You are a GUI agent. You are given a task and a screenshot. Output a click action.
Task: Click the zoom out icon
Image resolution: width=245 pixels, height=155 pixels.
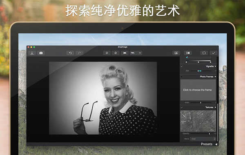tap(107, 53)
